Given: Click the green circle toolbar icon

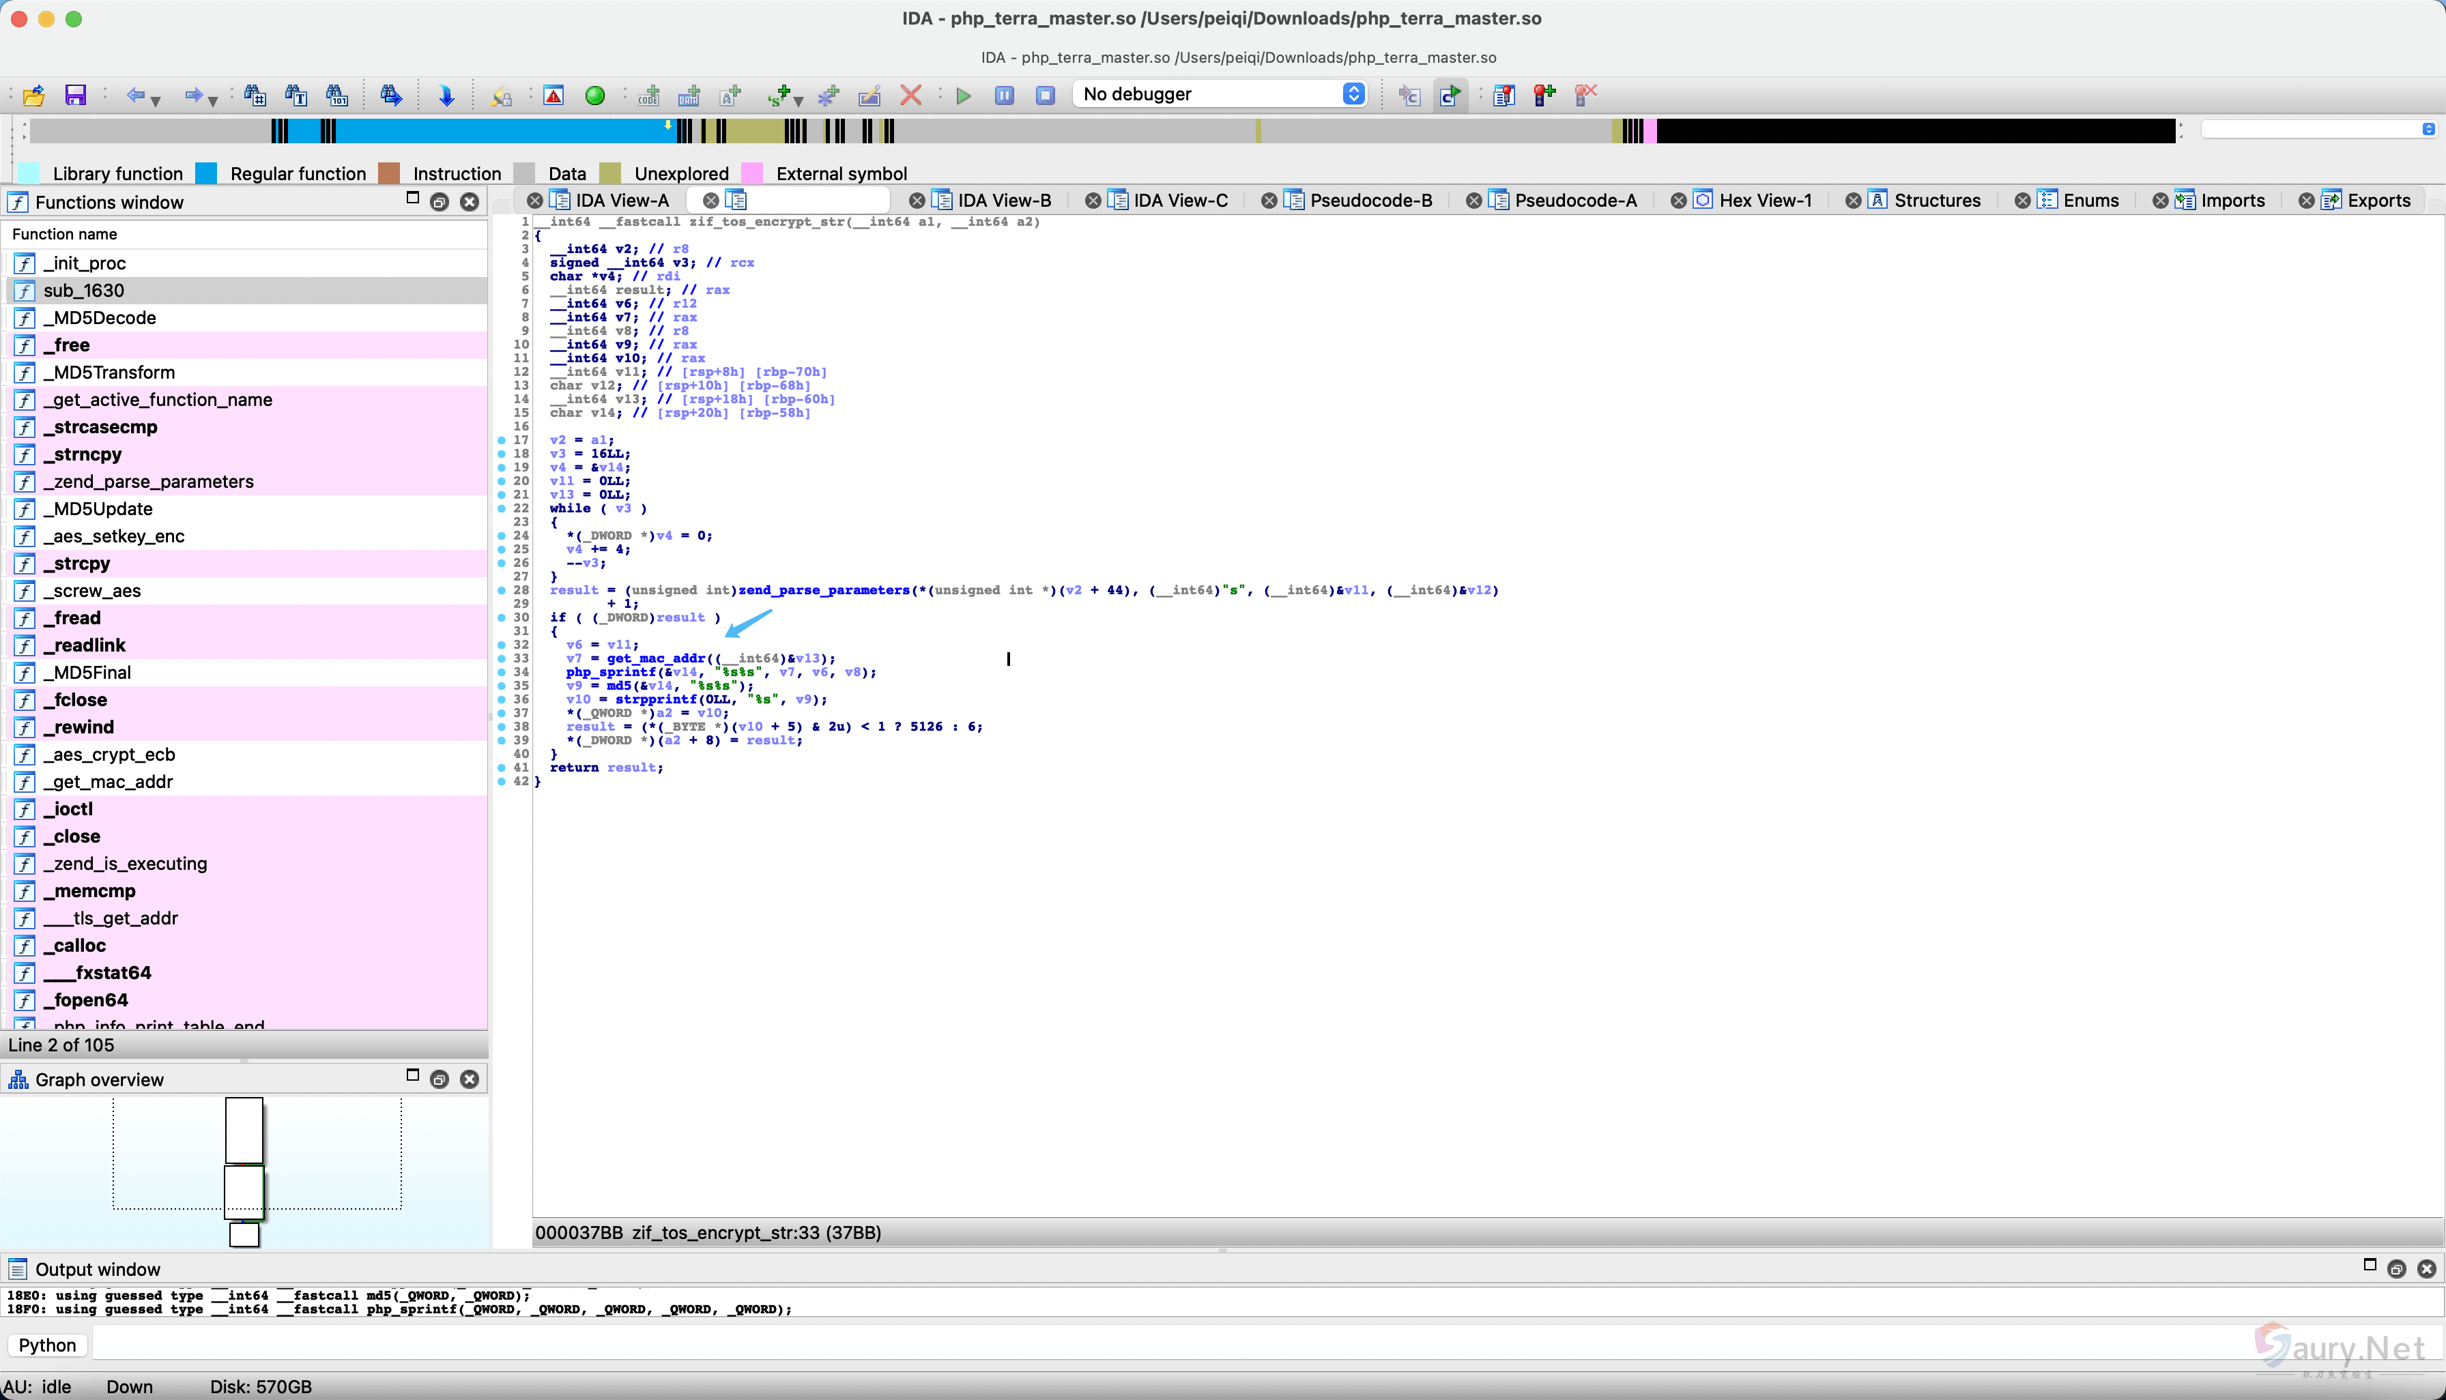Looking at the screenshot, I should [594, 96].
